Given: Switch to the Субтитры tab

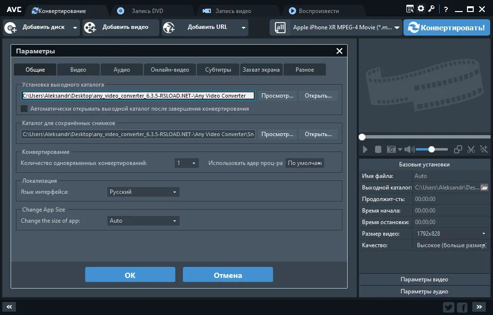Looking at the screenshot, I should tap(218, 70).
